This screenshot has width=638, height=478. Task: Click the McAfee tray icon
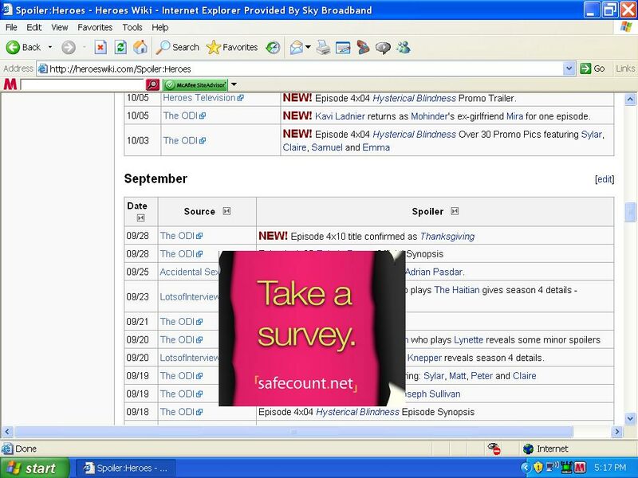580,468
